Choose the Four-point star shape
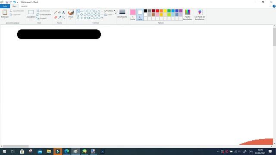Viewport: 276px width, 155px height. pyautogui.click(x=82, y=18)
